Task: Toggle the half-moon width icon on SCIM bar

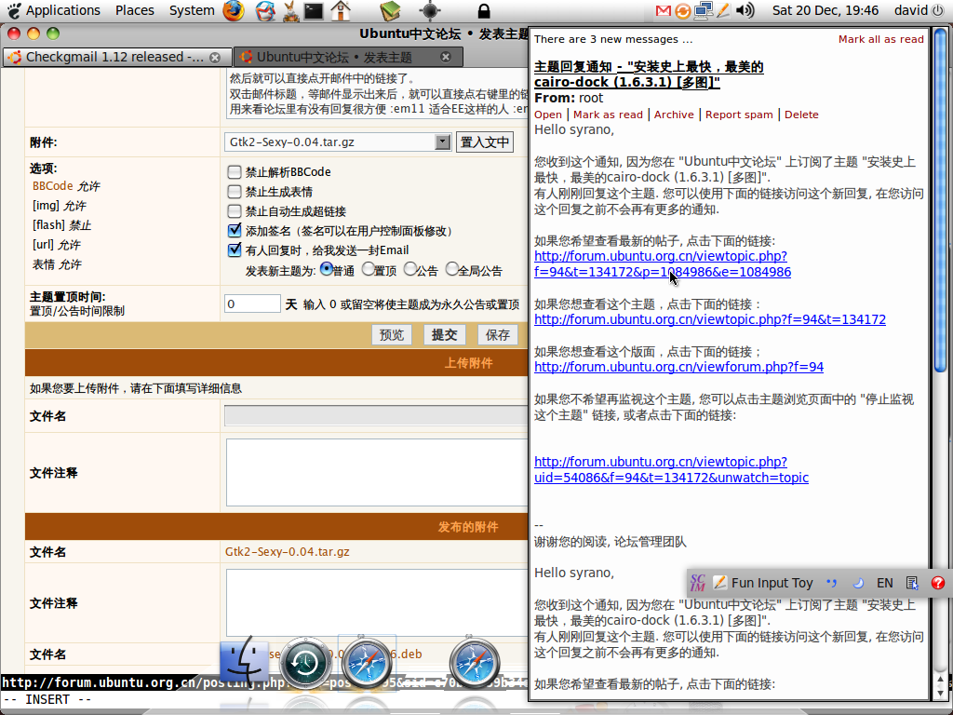Action: (857, 583)
